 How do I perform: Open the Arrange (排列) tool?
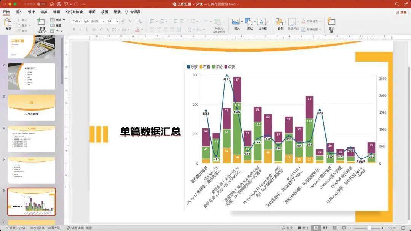coord(279,22)
